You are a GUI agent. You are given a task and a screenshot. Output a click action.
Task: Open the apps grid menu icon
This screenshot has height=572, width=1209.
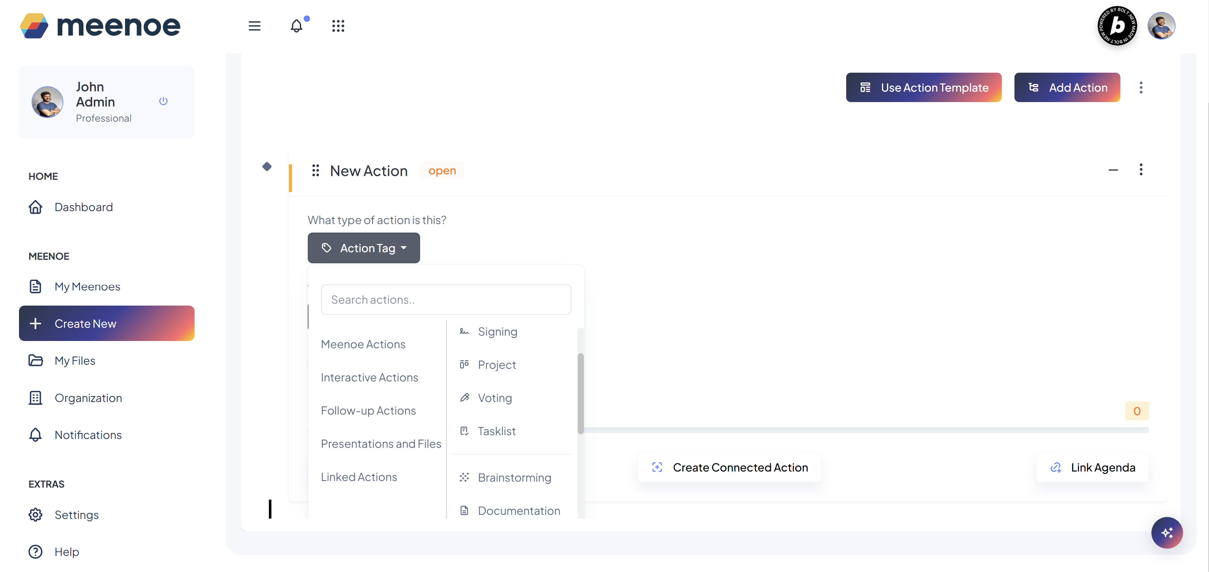[338, 26]
